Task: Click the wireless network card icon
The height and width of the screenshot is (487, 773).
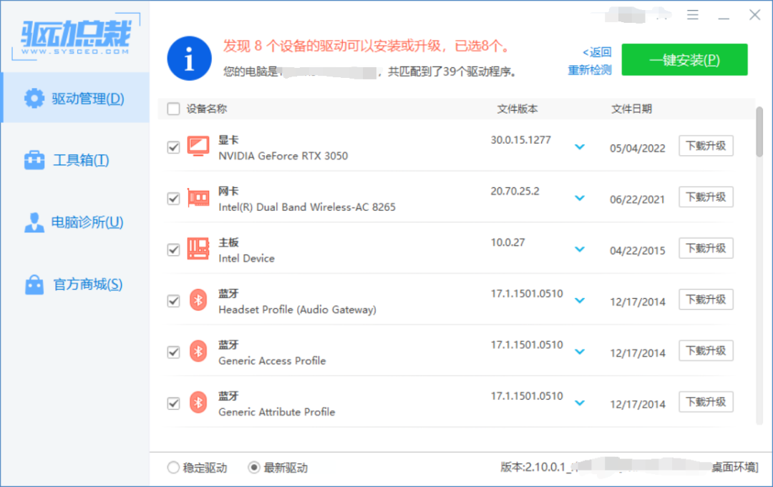Action: coord(198,198)
